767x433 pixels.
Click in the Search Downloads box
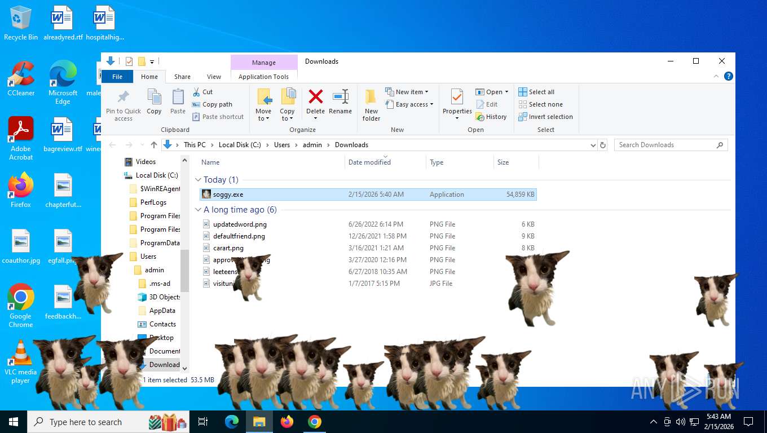671,145
